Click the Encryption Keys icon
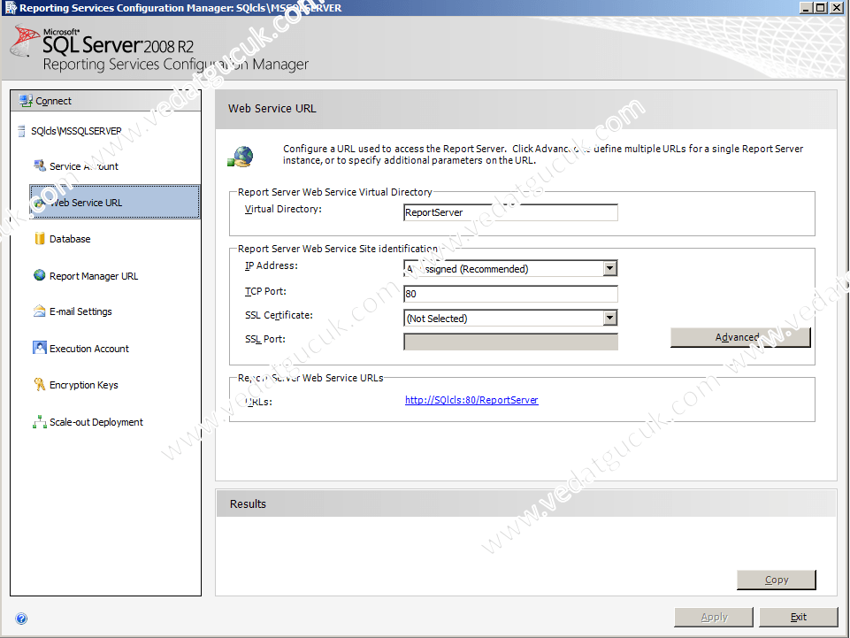Image resolution: width=850 pixels, height=638 pixels. click(40, 384)
